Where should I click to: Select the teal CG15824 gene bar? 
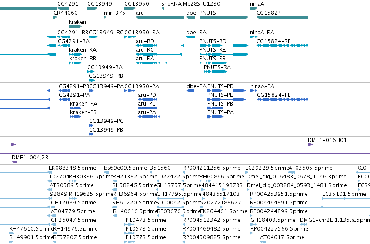coord(283,17)
